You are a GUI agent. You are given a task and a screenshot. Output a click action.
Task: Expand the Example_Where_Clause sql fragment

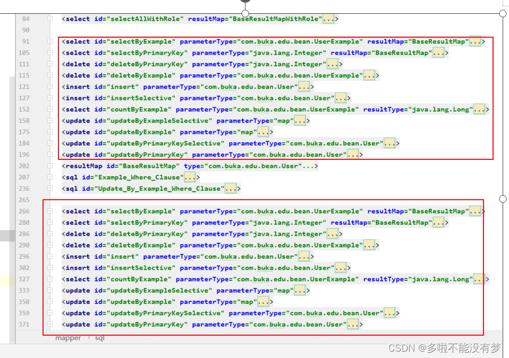point(190,177)
